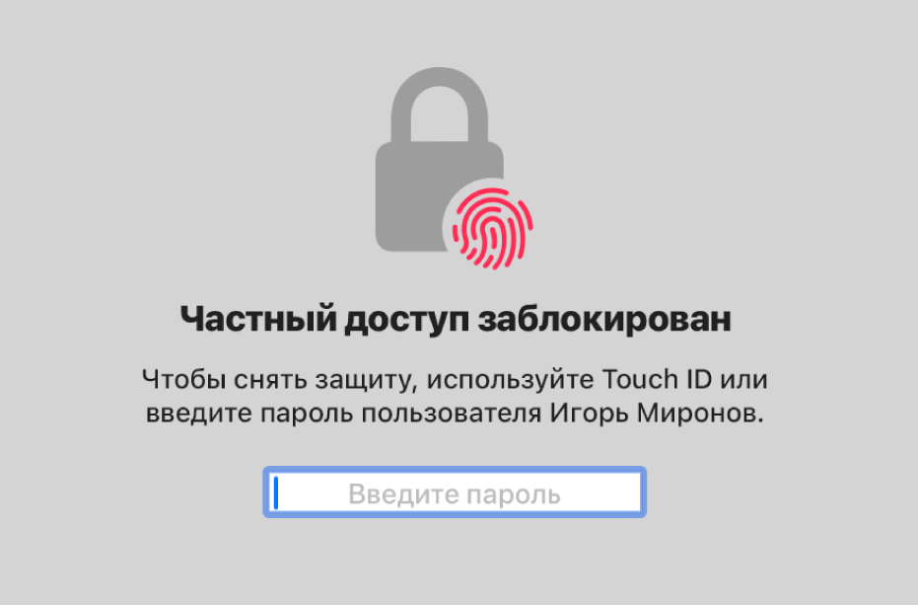Click the "Введите пароль" placeholder text

455,493
